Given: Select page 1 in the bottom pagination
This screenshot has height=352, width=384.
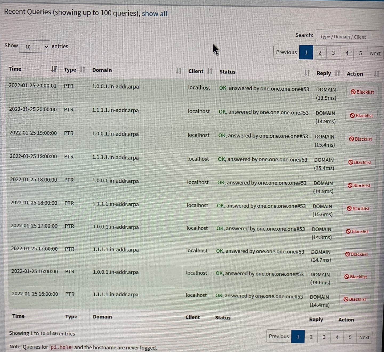Looking at the screenshot, I should tap(298, 337).
